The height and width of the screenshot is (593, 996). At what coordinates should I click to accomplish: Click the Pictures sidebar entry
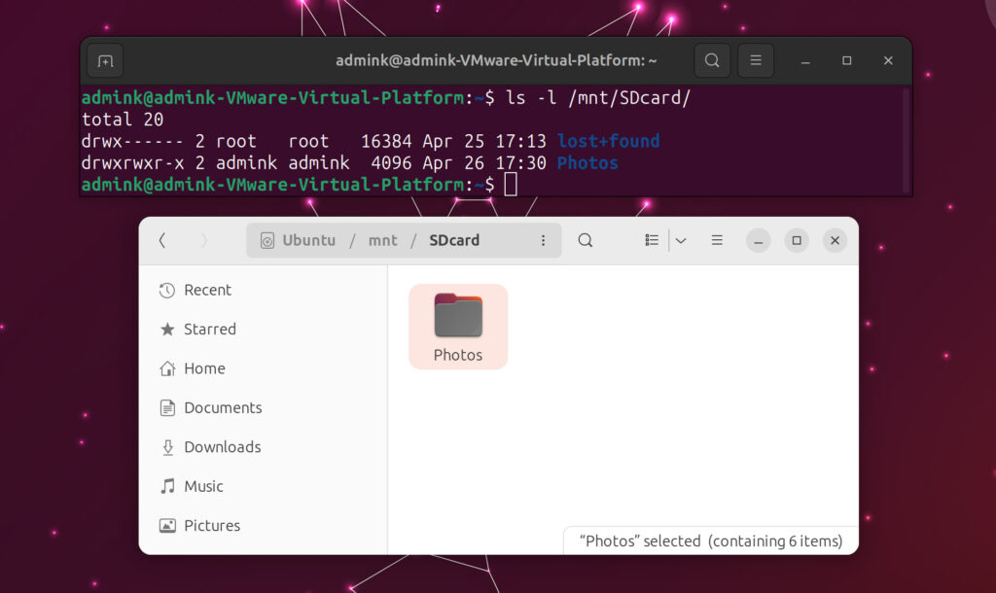pyautogui.click(x=211, y=526)
